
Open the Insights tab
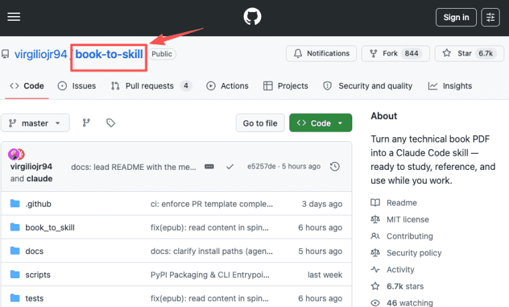(x=450, y=86)
